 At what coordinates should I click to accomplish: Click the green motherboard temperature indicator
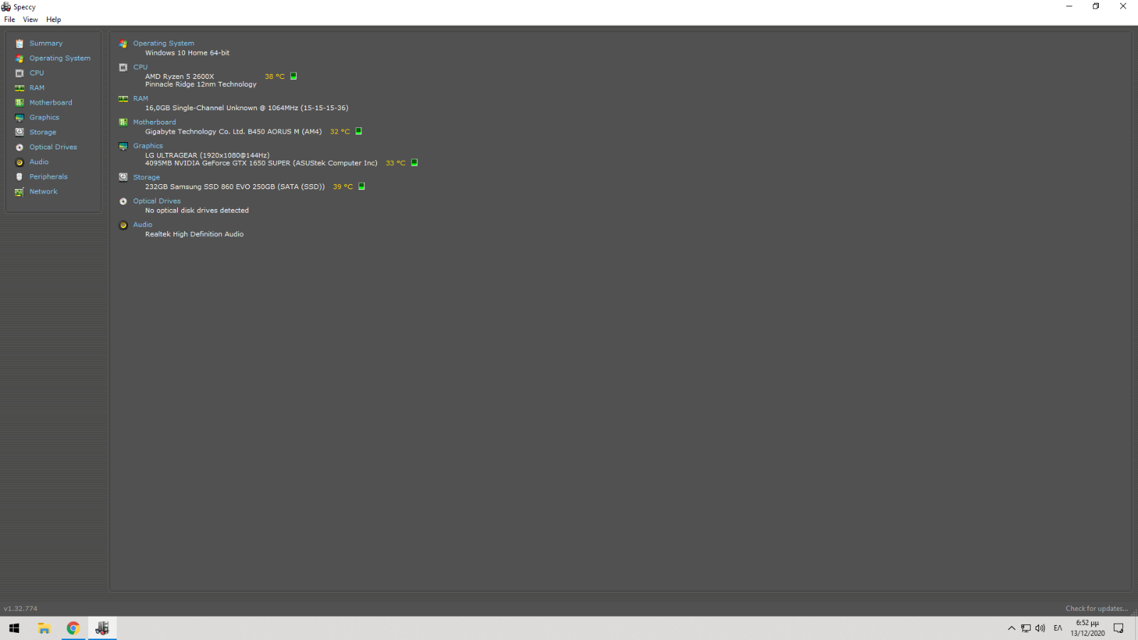(358, 131)
